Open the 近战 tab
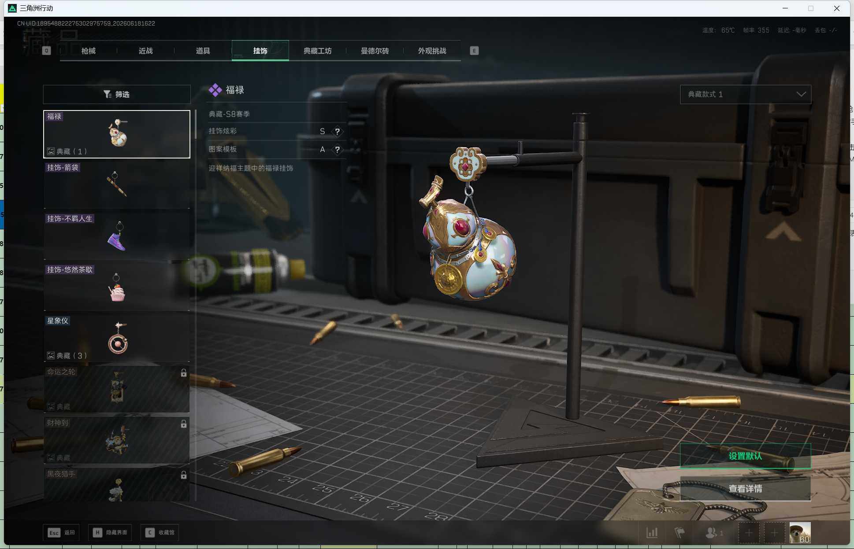Screen dimensions: 854x549 [146, 51]
